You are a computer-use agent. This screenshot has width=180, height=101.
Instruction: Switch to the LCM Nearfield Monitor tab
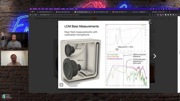[46, 12]
